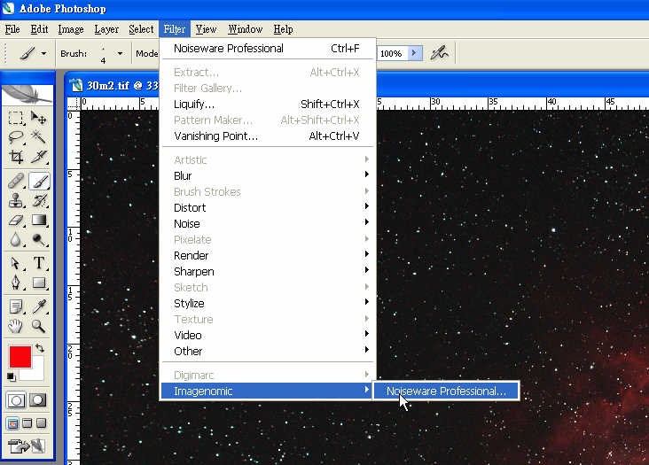Select the Clone Stamp tool
The height and width of the screenshot is (465, 649).
[16, 200]
